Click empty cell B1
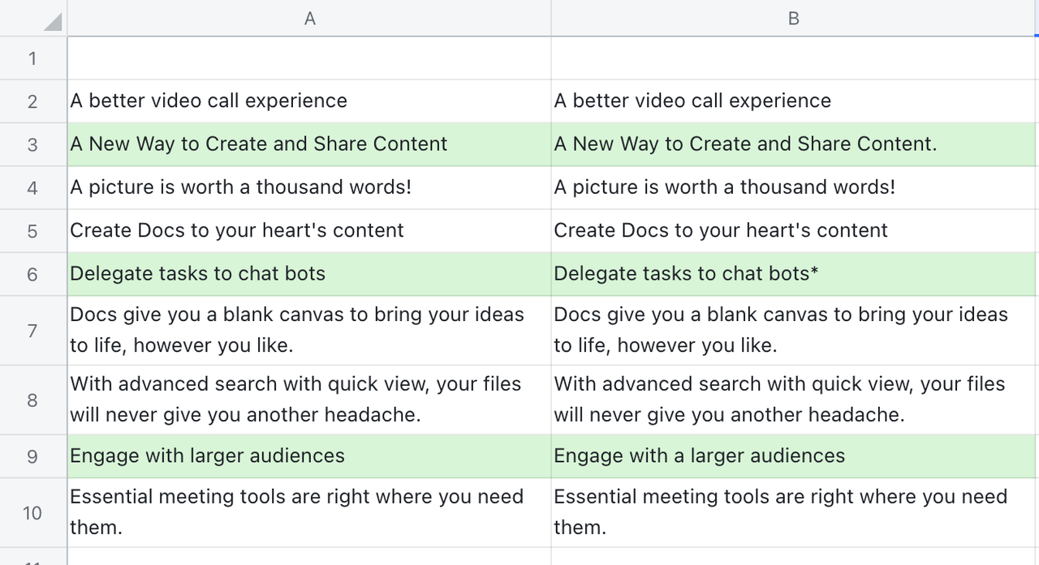Screen dimensions: 1039x565 (x=794, y=58)
